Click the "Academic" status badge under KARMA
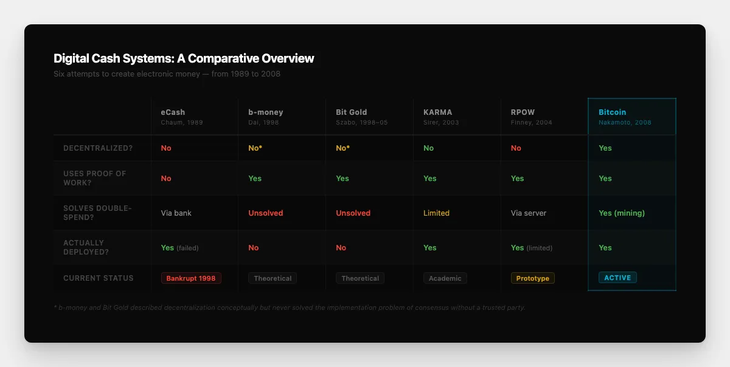The width and height of the screenshot is (730, 367). coord(445,278)
